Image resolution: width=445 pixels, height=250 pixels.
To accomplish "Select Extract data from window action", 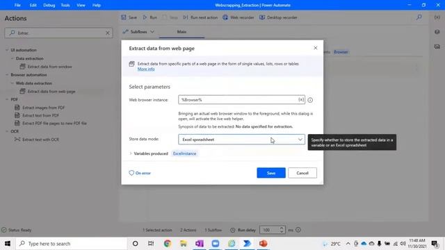I will (x=46, y=67).
